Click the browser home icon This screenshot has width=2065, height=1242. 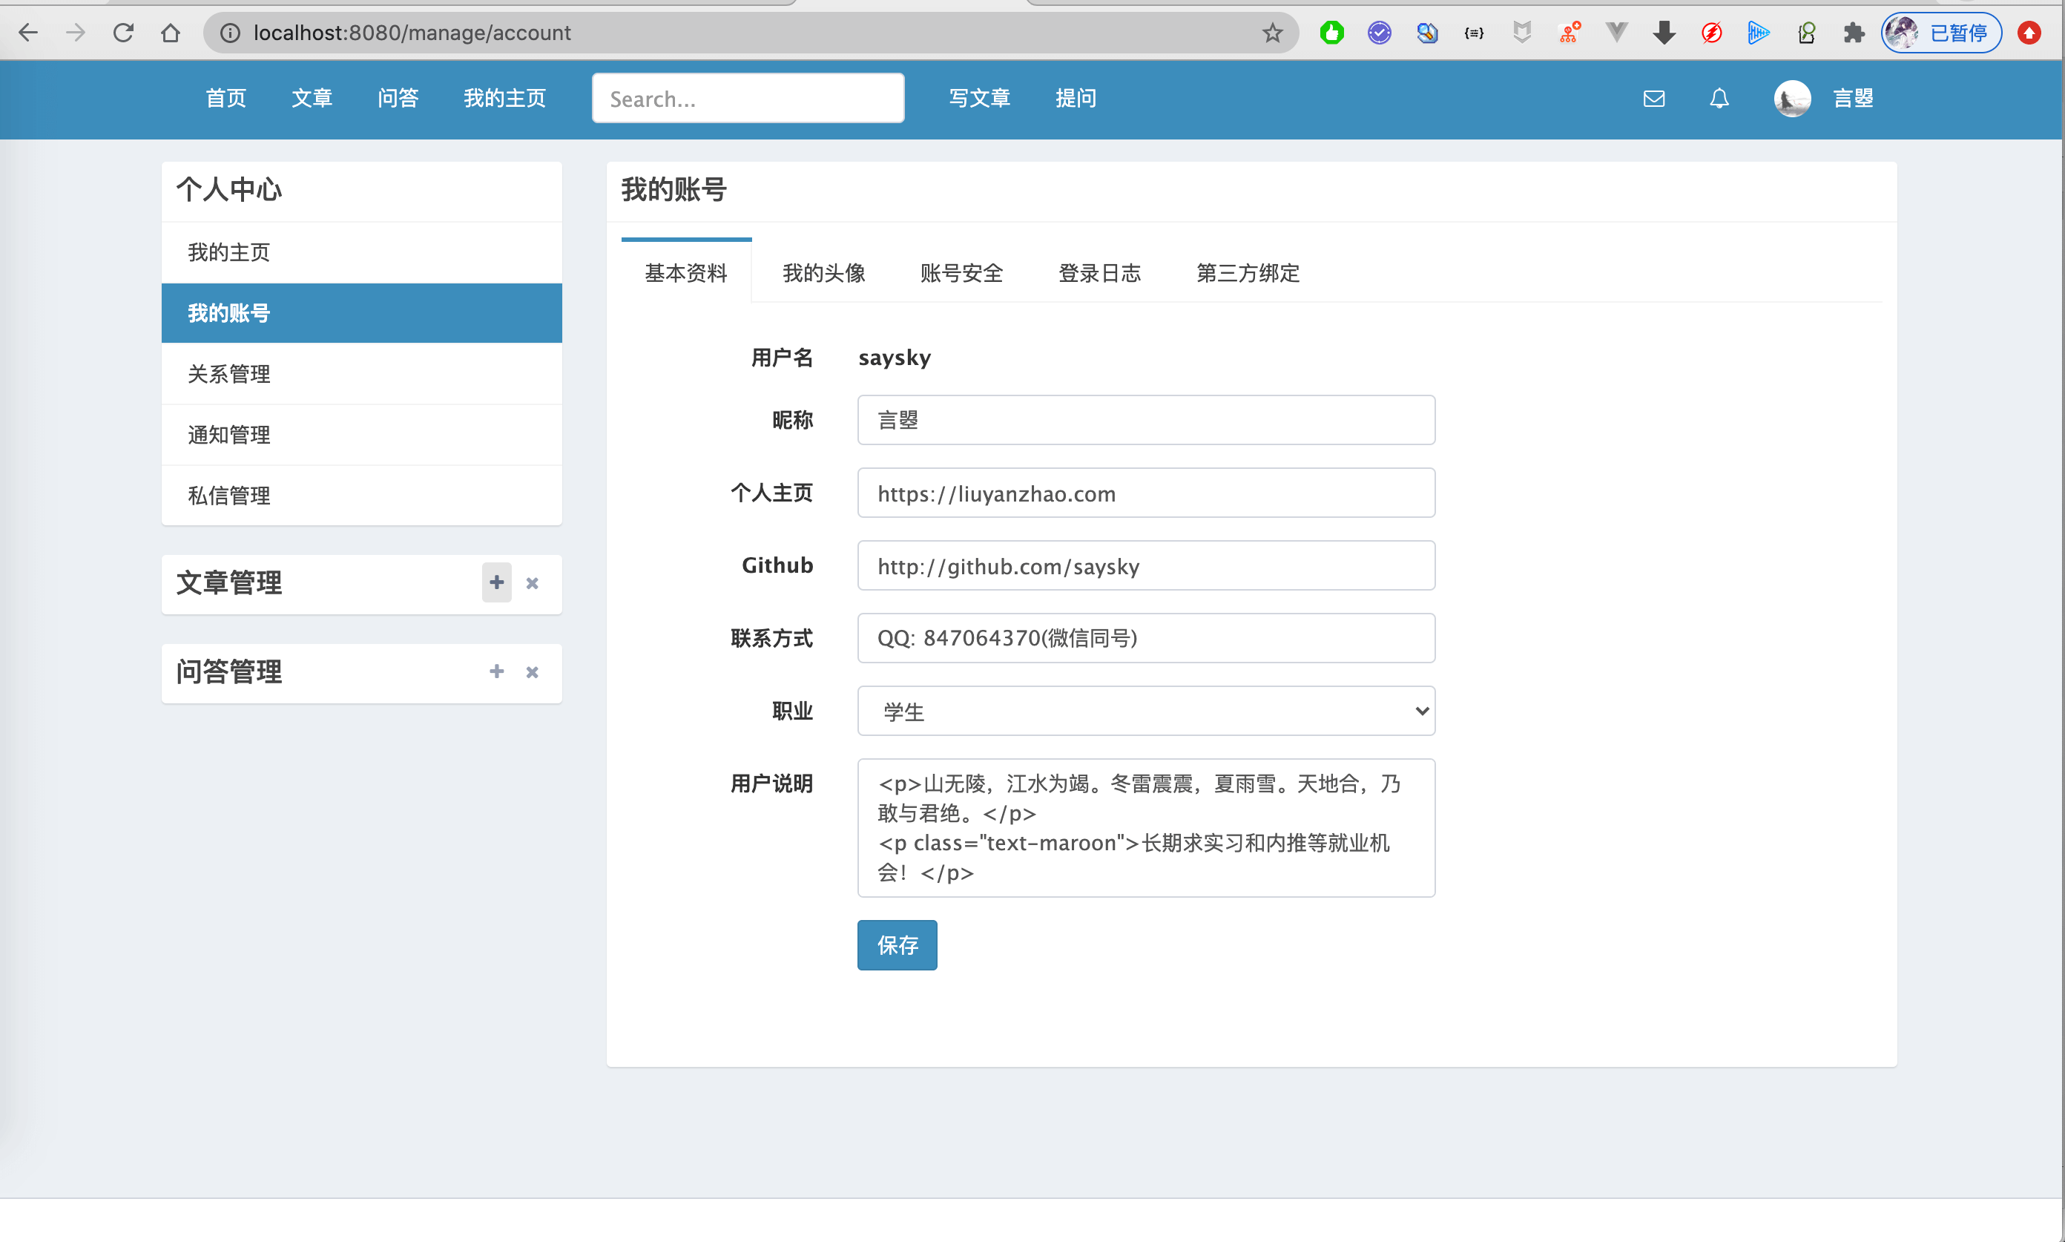click(x=171, y=33)
